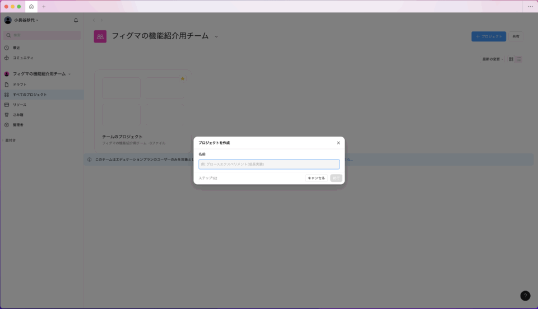Expand the 星付き section in the sidebar
Image resolution: width=538 pixels, height=309 pixels.
pyautogui.click(x=10, y=141)
